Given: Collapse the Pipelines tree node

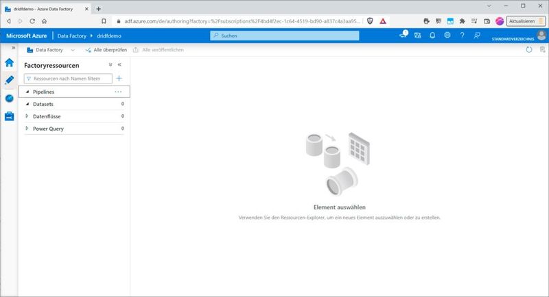Looking at the screenshot, I should pyautogui.click(x=27, y=92).
